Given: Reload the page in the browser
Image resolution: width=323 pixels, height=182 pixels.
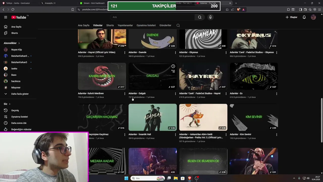Looking at the screenshot, I should (13, 9).
